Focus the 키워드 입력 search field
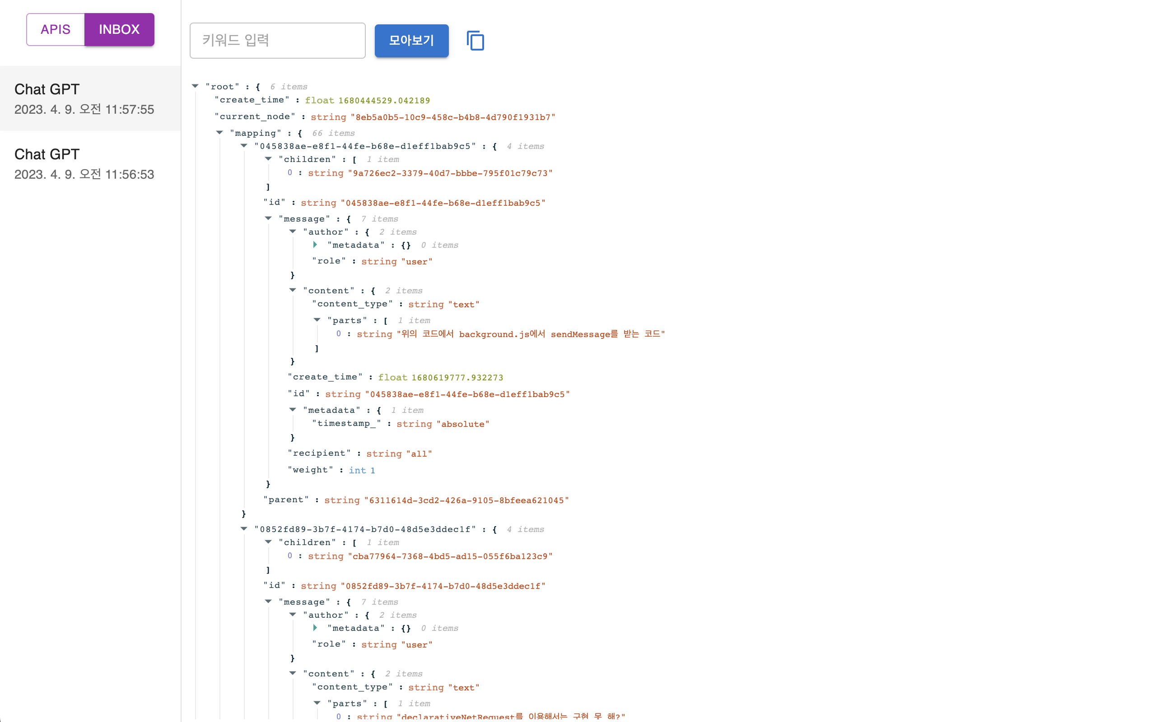 [277, 41]
